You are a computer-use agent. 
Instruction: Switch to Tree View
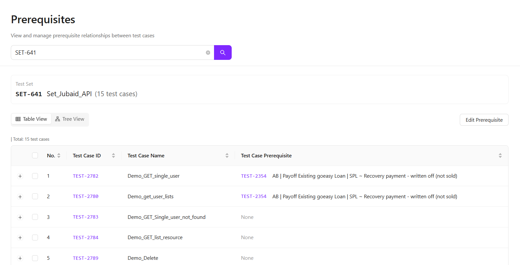(70, 119)
